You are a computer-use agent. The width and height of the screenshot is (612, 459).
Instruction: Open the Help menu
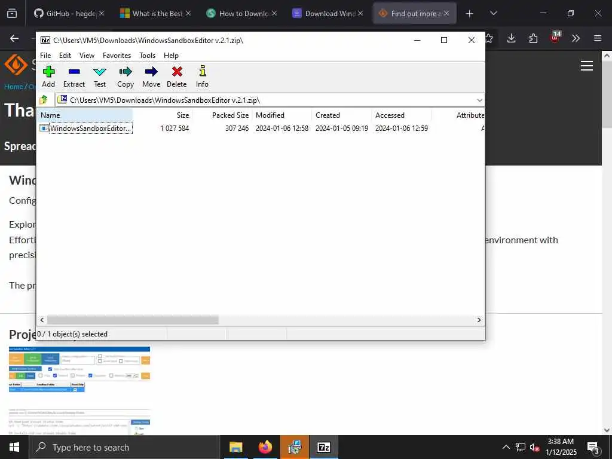pyautogui.click(x=171, y=56)
